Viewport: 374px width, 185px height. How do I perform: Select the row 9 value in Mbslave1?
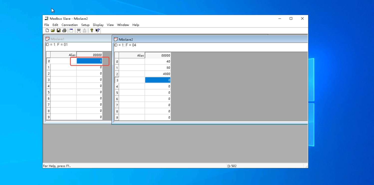point(89,117)
